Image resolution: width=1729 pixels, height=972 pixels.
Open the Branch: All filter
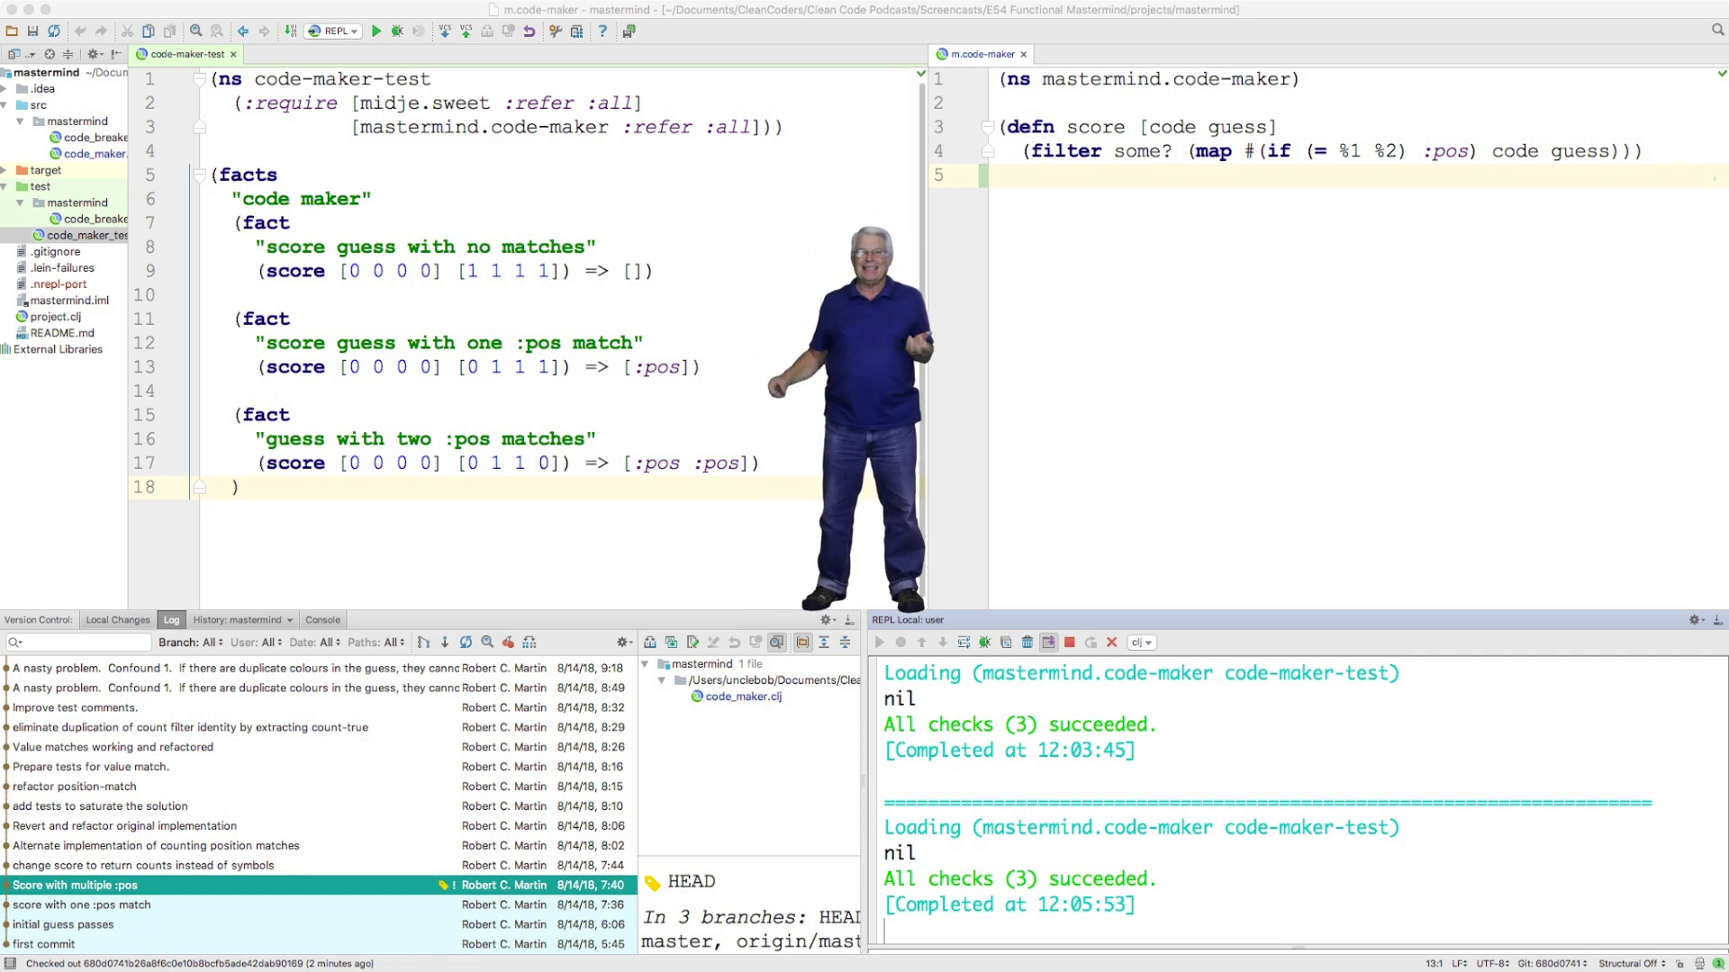coord(190,643)
